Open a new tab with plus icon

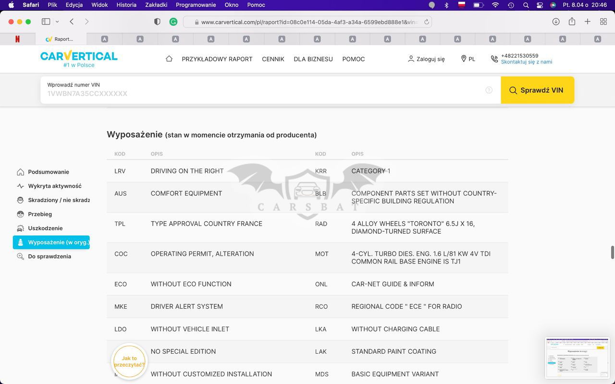(588, 22)
